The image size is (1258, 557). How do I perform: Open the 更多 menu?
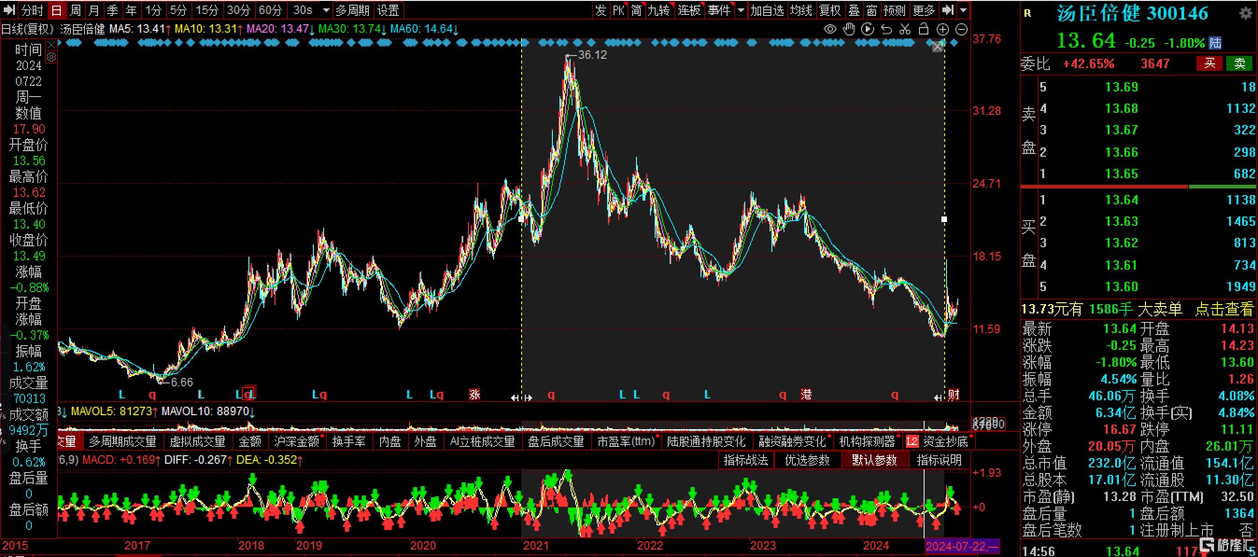[924, 10]
